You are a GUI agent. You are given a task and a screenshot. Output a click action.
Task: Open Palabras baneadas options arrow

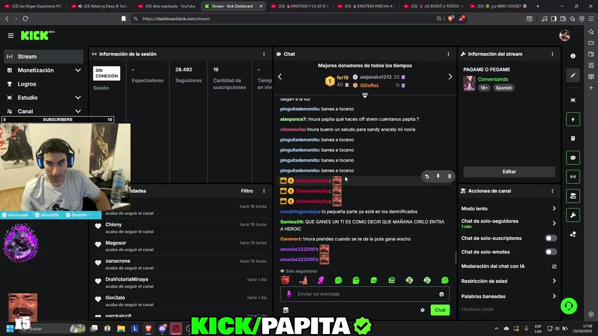coord(554,296)
